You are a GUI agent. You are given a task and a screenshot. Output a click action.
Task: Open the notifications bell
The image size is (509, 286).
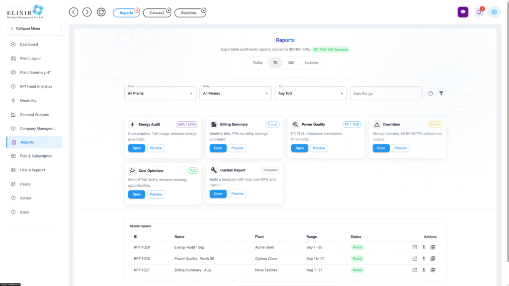[479, 12]
